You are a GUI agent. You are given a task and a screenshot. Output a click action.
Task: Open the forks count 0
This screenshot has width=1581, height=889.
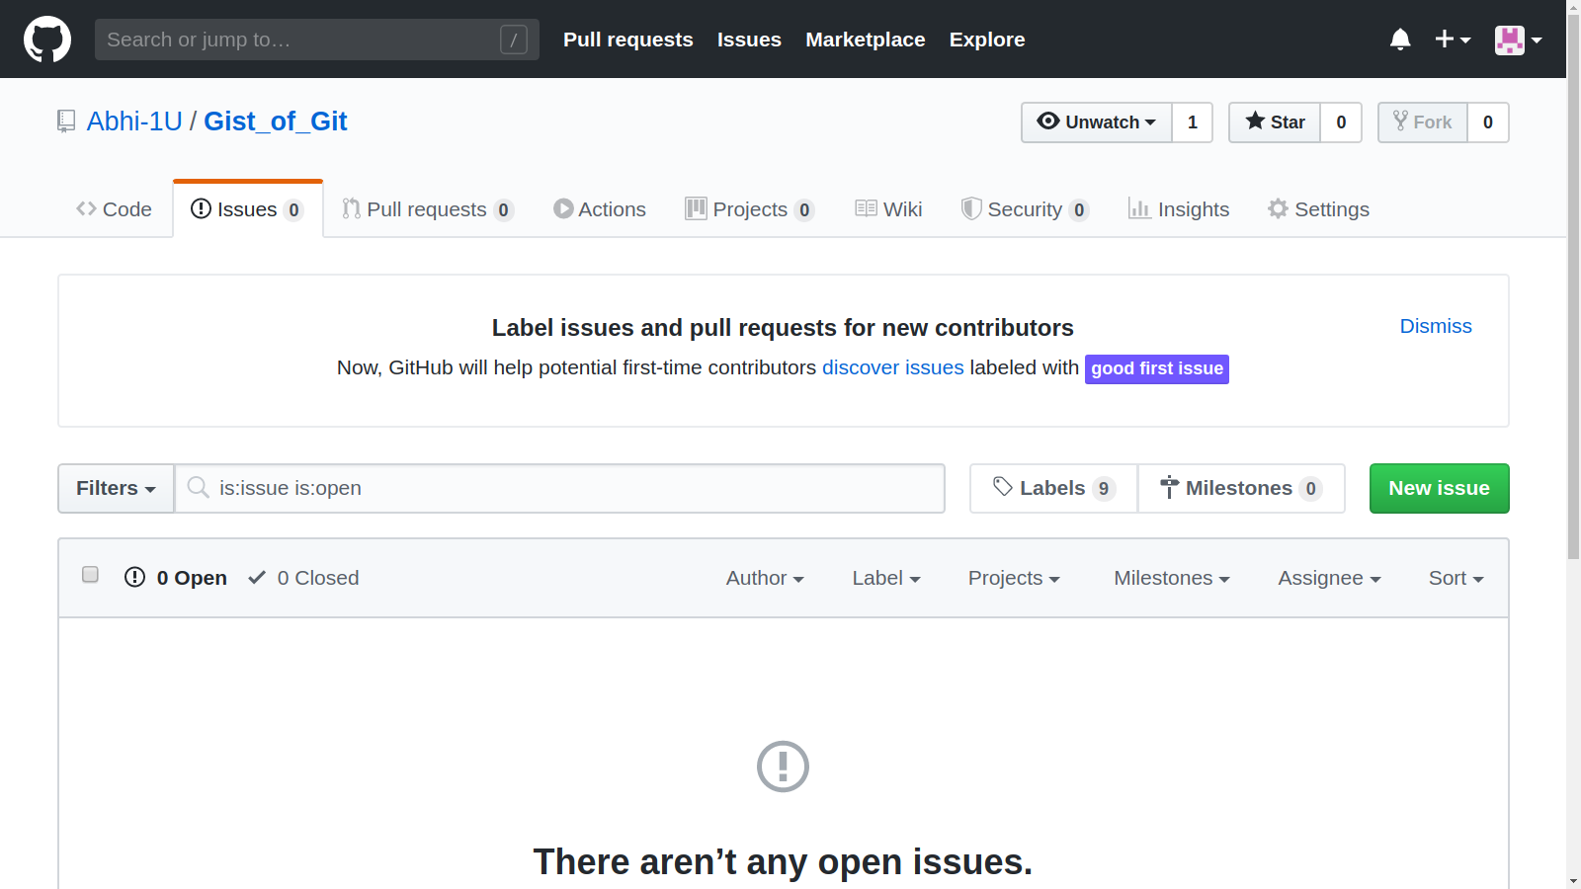(1488, 122)
